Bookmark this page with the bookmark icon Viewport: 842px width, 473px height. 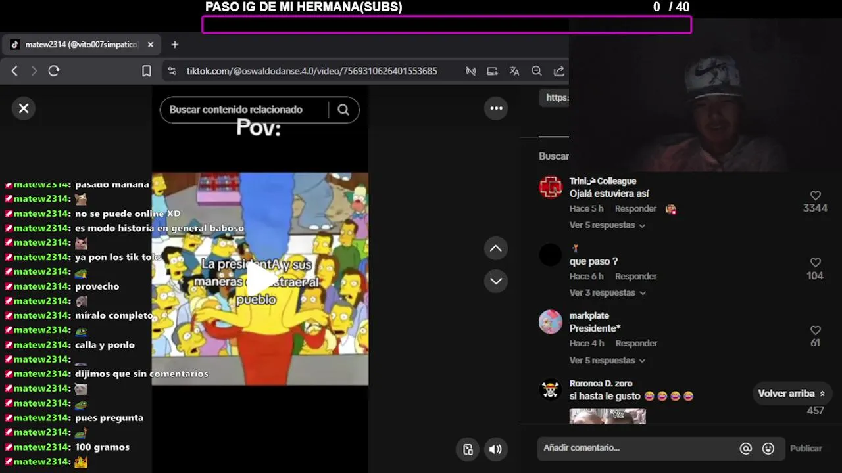[x=147, y=71]
